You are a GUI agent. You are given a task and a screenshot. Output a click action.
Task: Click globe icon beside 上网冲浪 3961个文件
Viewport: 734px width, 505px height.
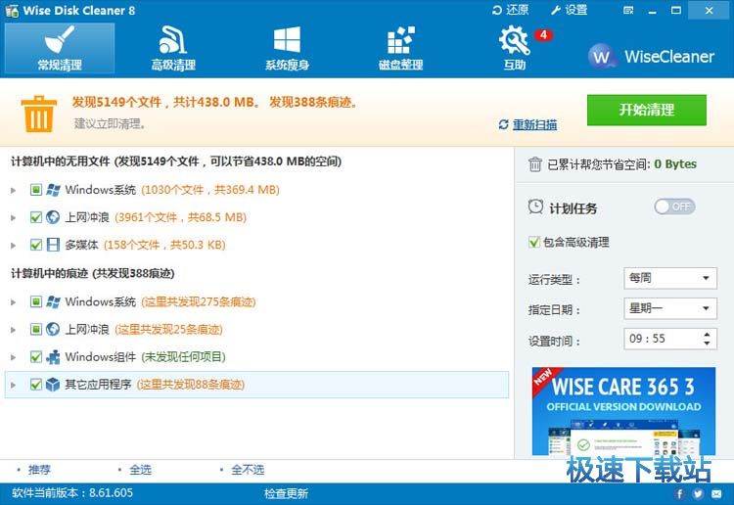click(x=53, y=217)
